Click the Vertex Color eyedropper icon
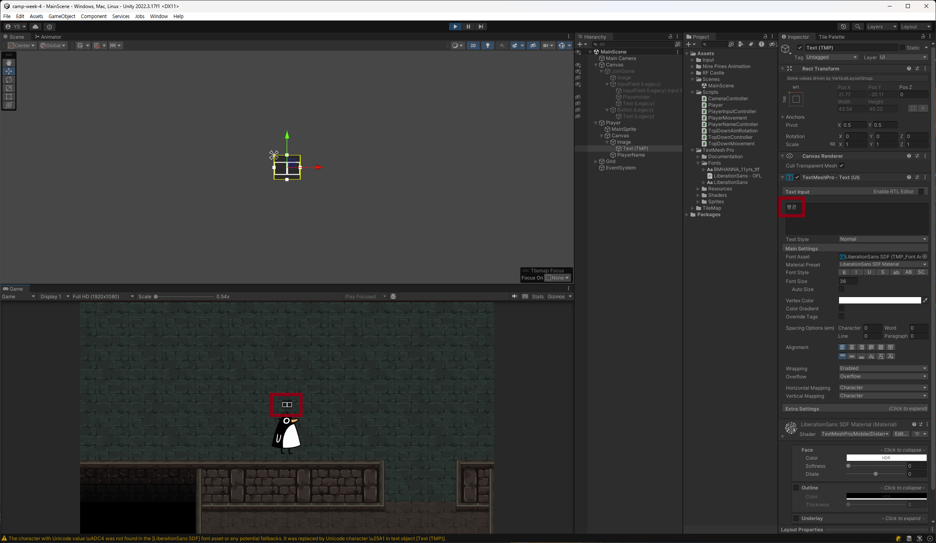 click(925, 300)
